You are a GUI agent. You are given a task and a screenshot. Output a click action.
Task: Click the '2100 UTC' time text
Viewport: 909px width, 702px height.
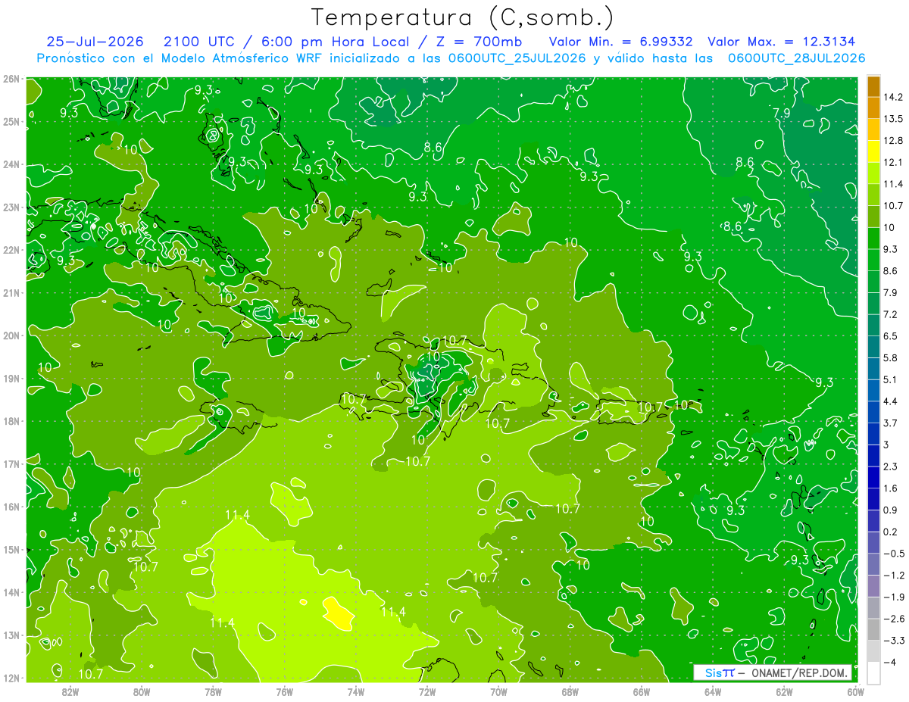coord(200,42)
